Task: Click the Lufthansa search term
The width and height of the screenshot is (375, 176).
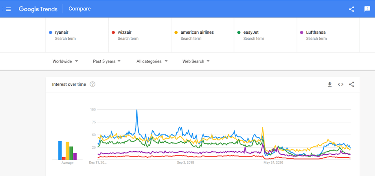Action: (316, 33)
